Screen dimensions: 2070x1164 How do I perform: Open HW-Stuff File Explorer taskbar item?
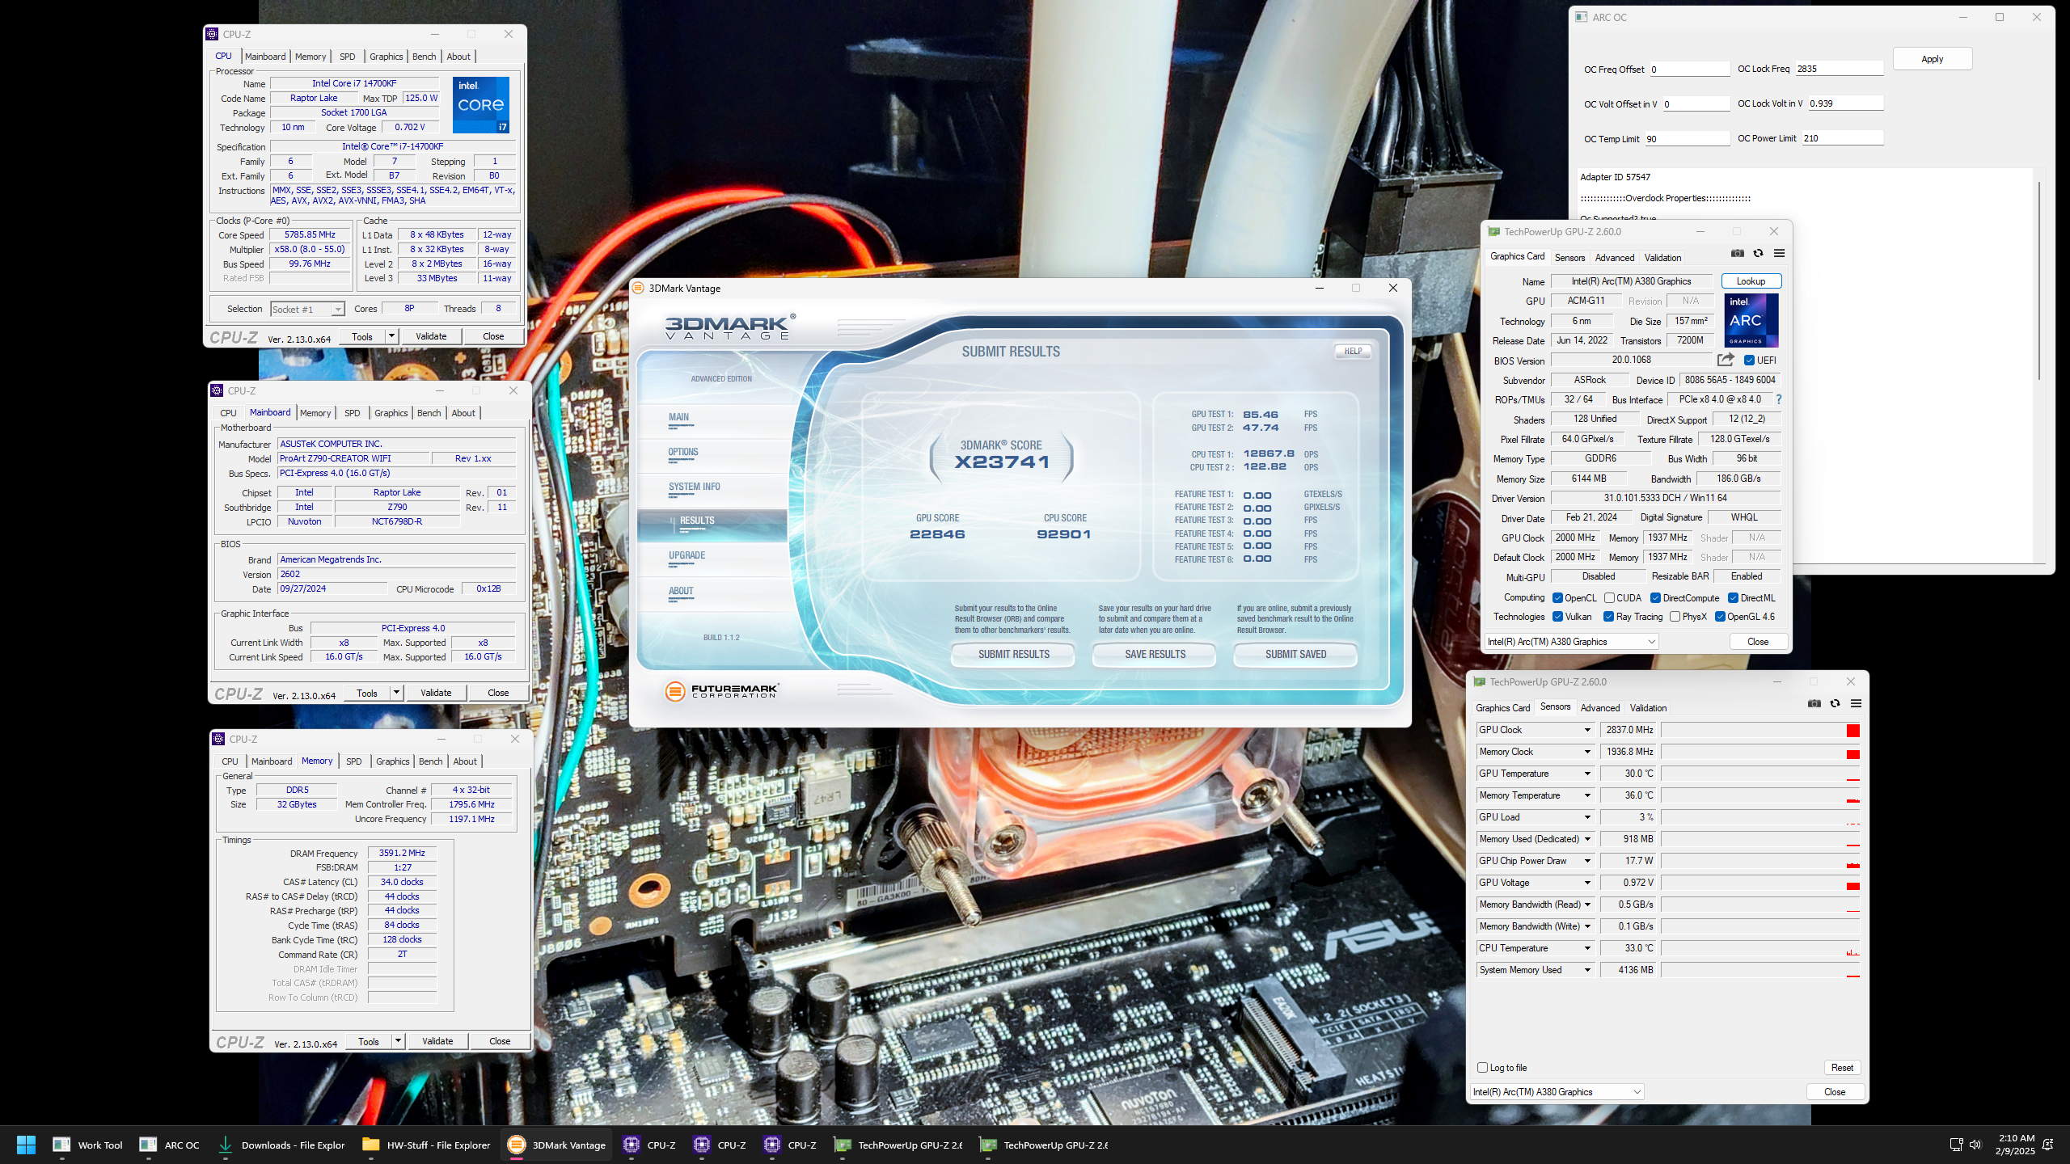click(x=426, y=1145)
